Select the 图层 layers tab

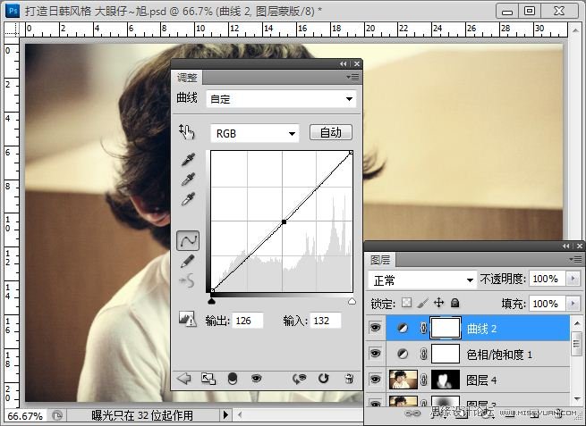pyautogui.click(x=380, y=260)
